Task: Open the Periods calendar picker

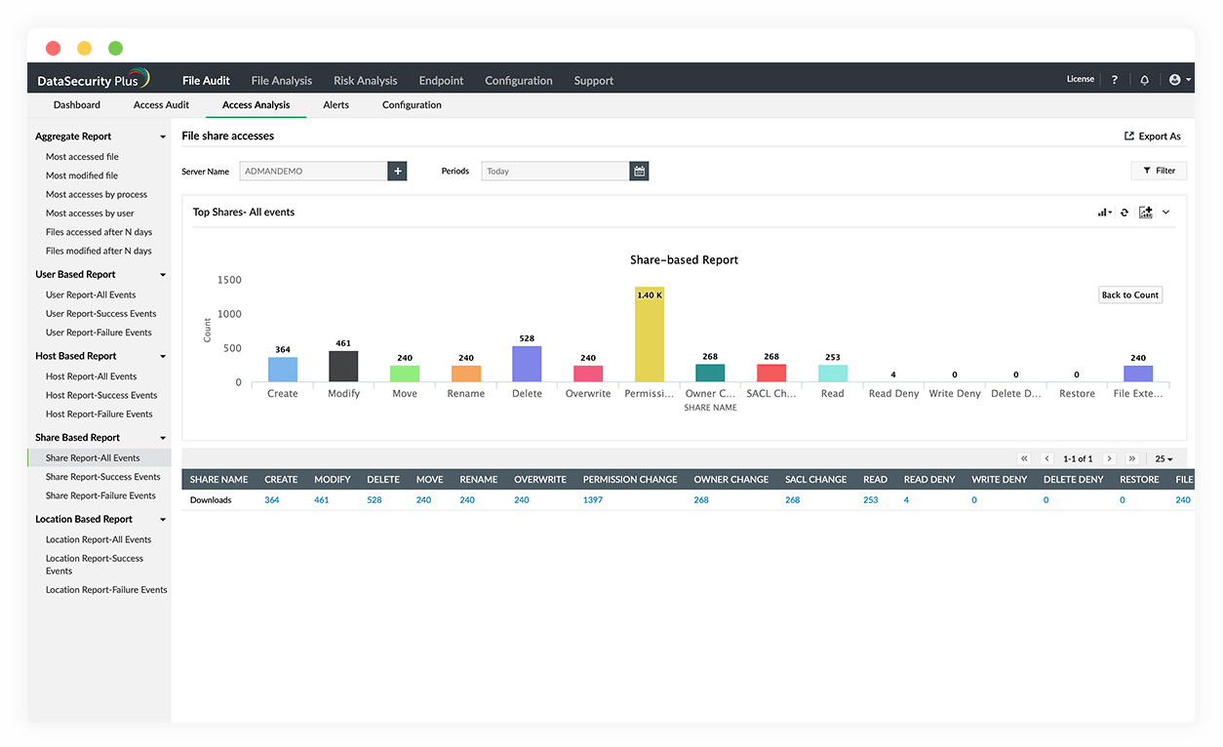Action: tap(639, 171)
